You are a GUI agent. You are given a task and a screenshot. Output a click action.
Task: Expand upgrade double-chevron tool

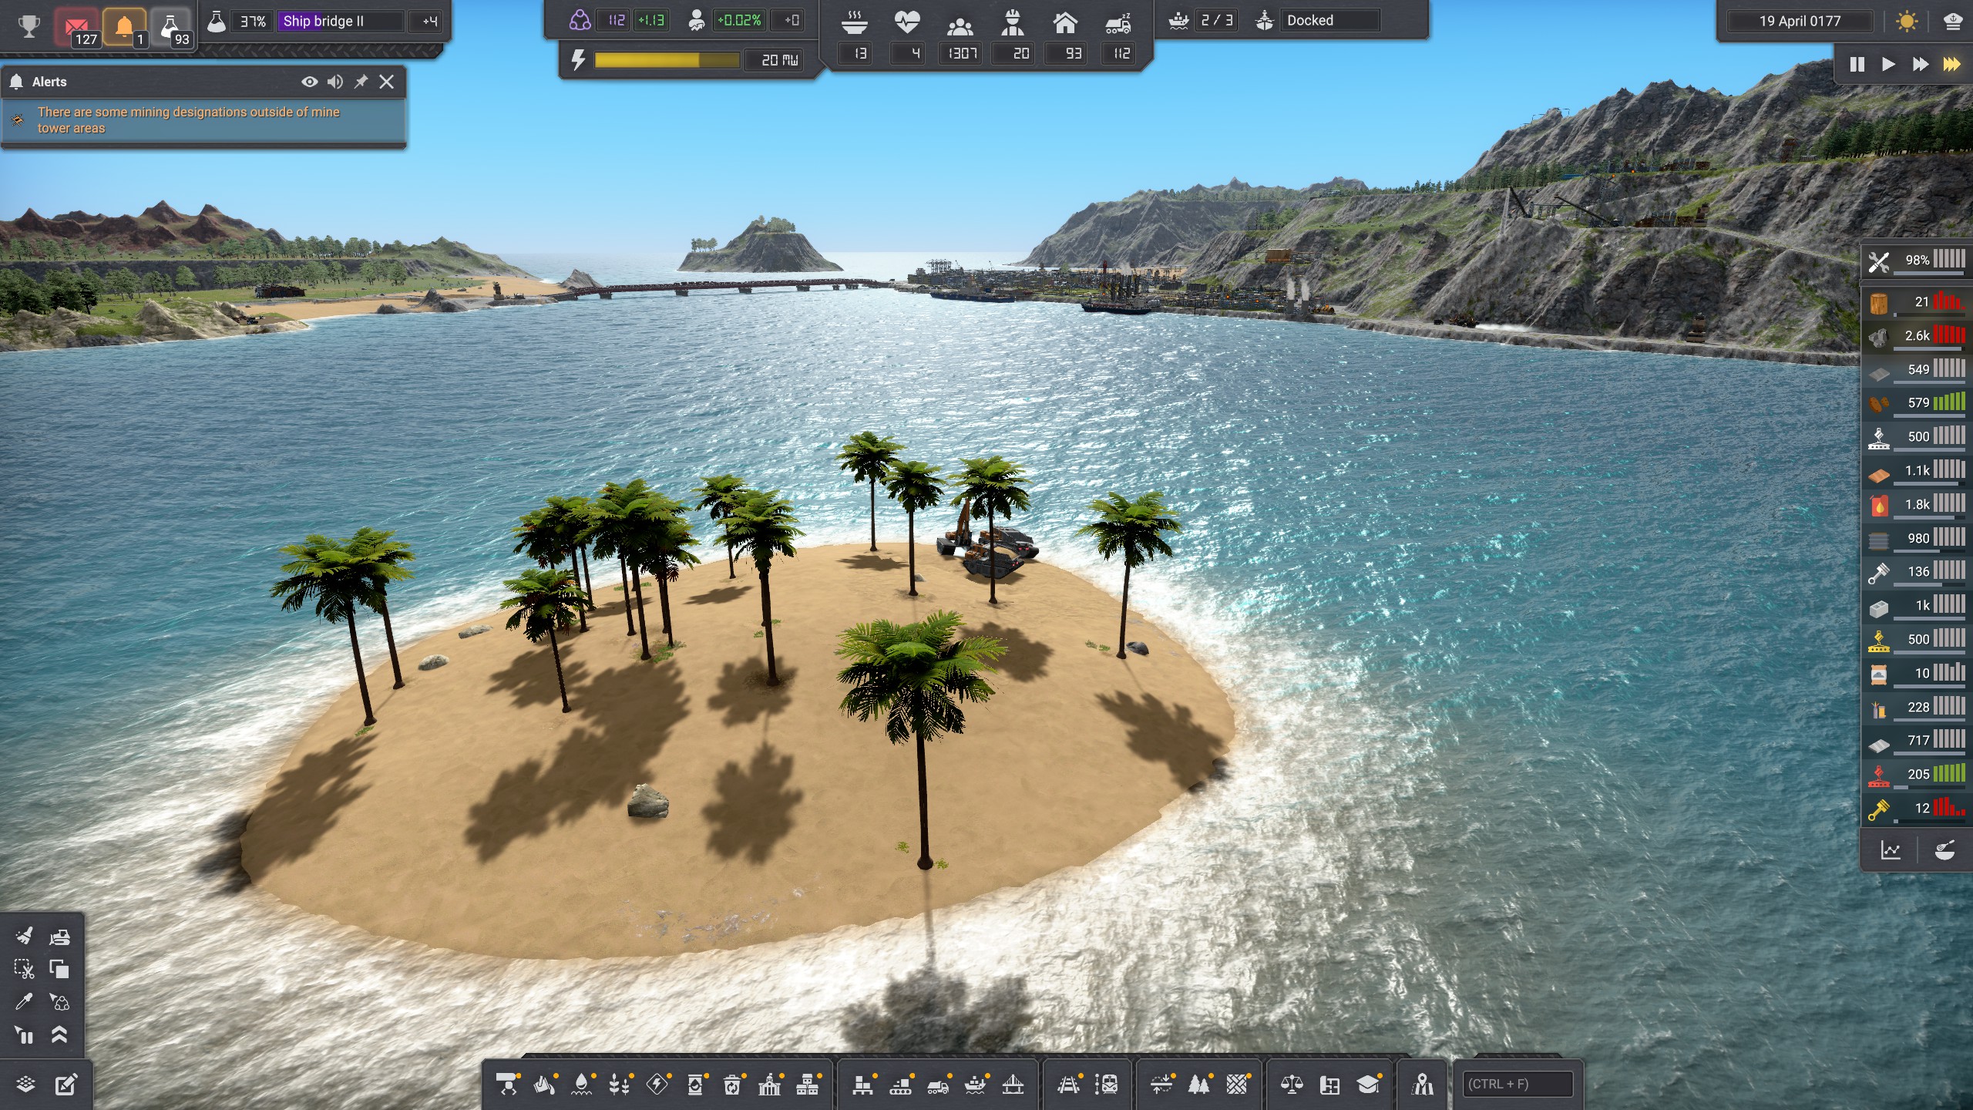coord(59,1034)
